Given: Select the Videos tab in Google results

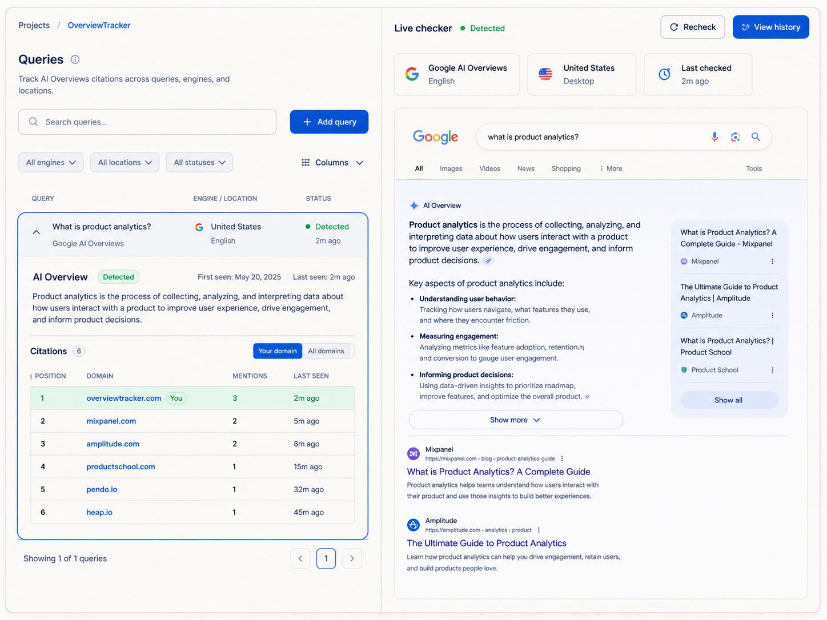Looking at the screenshot, I should coord(490,168).
